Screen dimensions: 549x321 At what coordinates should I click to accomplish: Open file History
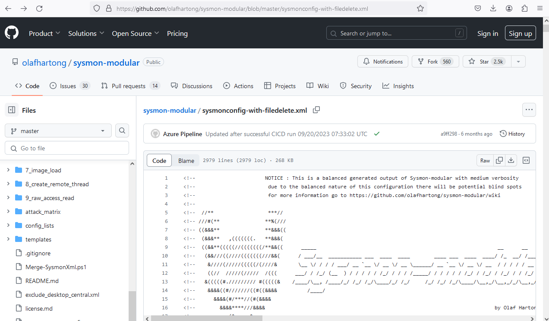tap(512, 134)
